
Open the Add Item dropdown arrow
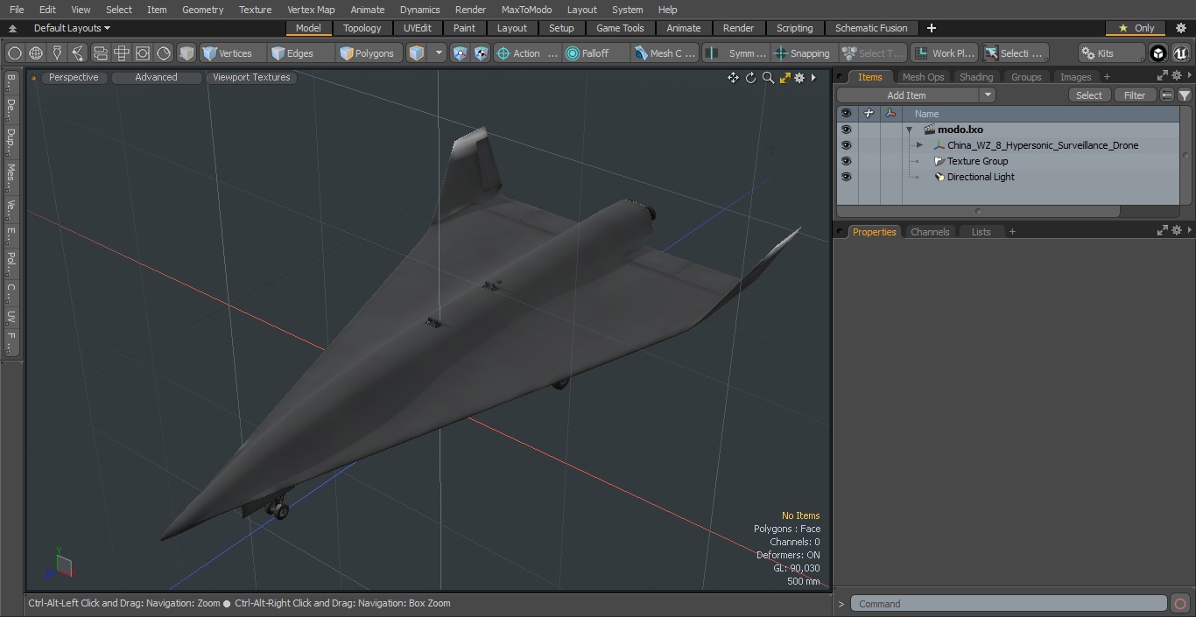click(x=988, y=95)
